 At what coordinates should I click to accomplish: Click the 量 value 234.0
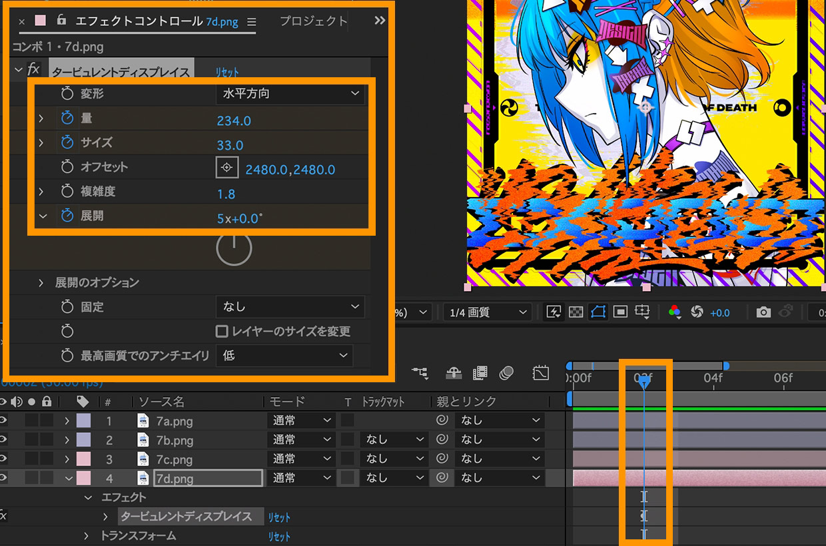(x=234, y=121)
